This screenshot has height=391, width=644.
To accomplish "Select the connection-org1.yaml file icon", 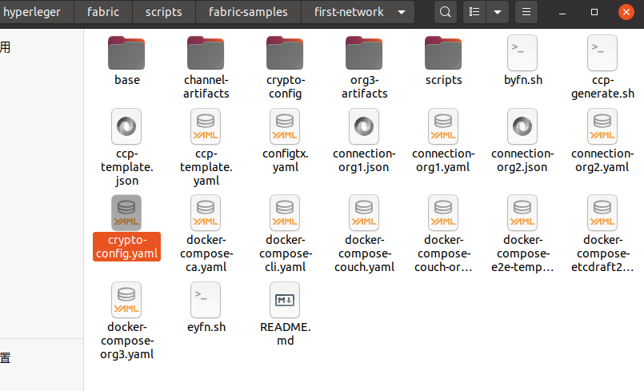I will coord(443,126).
